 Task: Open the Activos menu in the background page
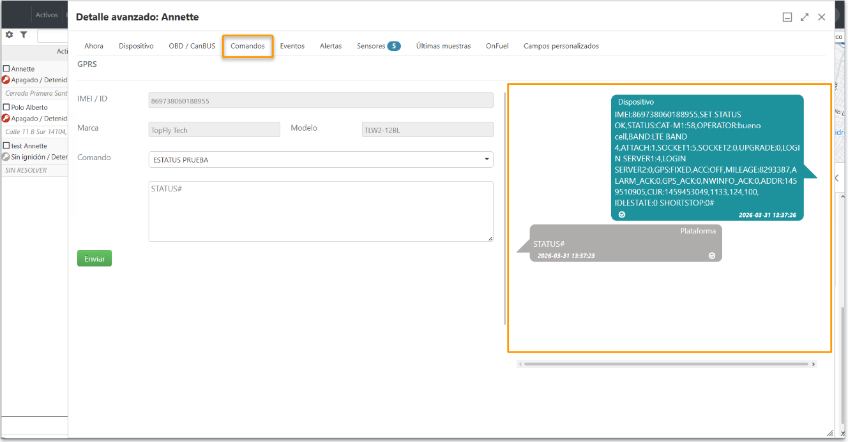(x=47, y=15)
